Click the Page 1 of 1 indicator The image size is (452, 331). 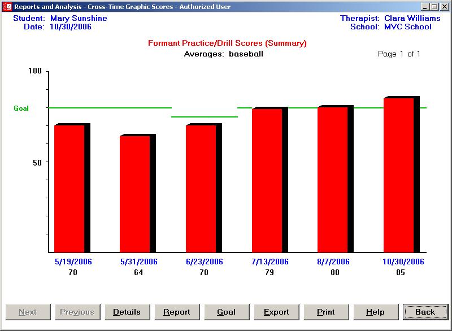(399, 54)
